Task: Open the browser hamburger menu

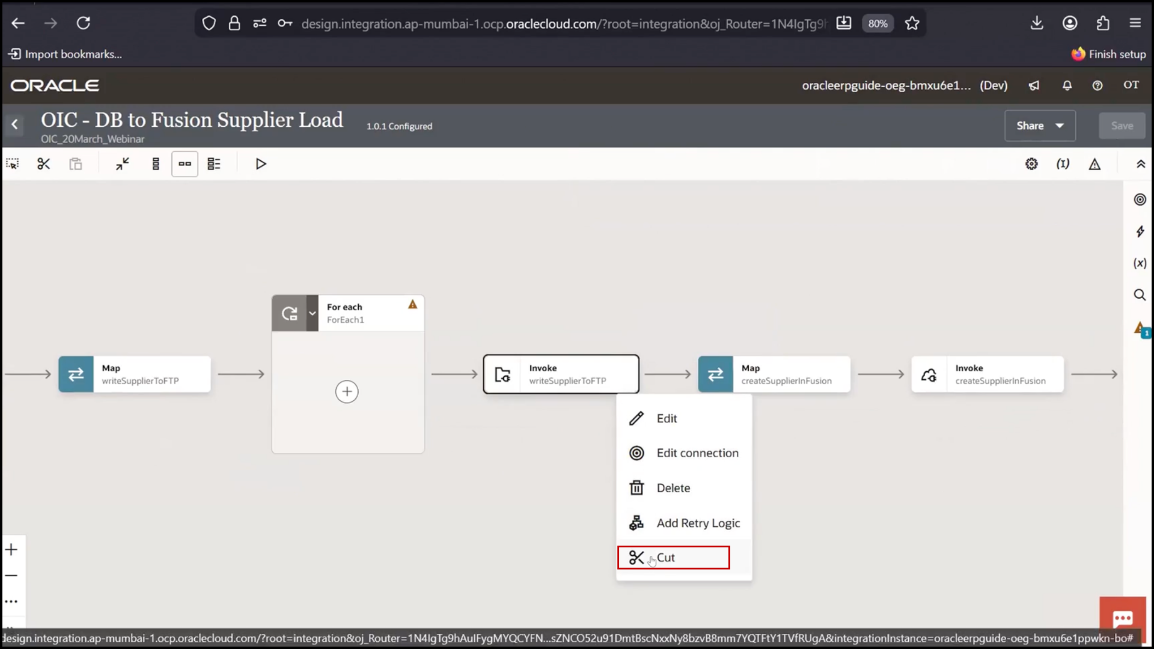Action: (x=1135, y=23)
